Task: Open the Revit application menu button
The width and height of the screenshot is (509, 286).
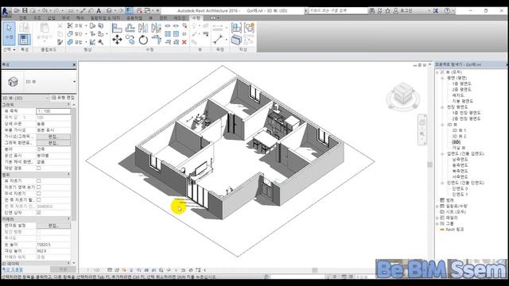Action: [6, 12]
